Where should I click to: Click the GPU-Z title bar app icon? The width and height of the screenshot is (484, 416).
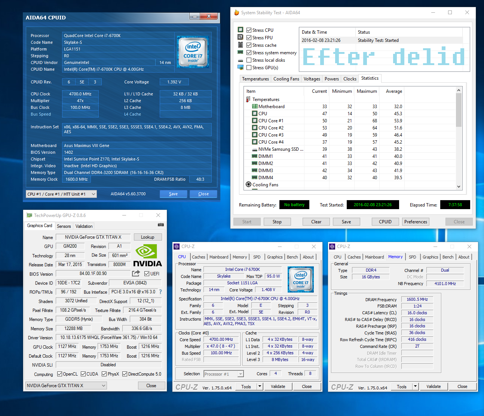tap(29, 215)
